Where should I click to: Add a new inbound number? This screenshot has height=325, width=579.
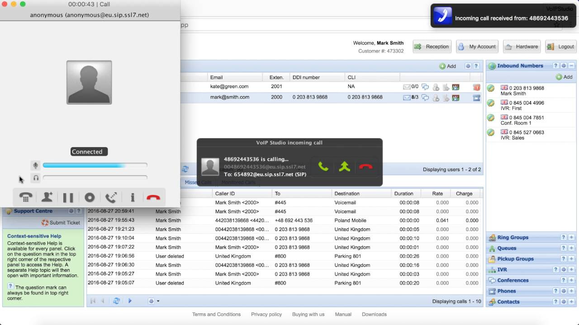564,77
